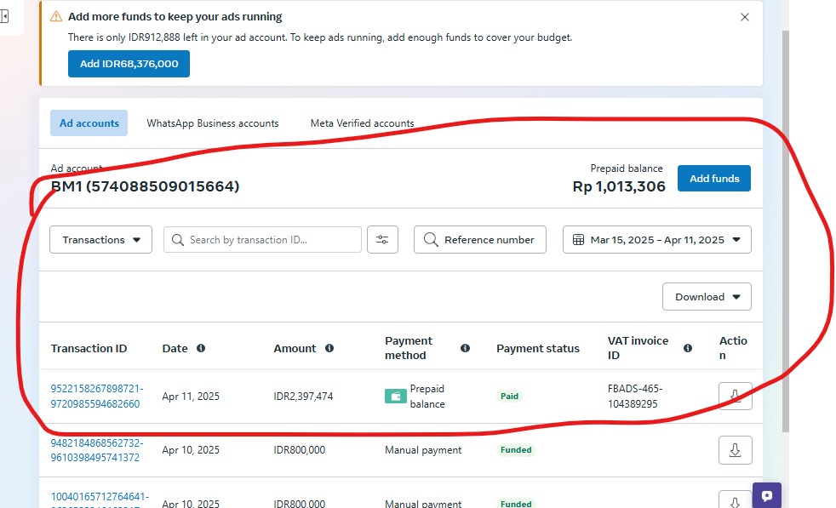The height and width of the screenshot is (508, 836).
Task: Click the Add IDR68,376,000 button
Action: pyautogui.click(x=129, y=64)
